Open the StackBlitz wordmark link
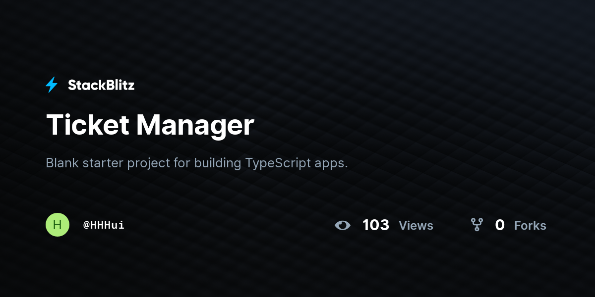595x297 pixels. [101, 85]
